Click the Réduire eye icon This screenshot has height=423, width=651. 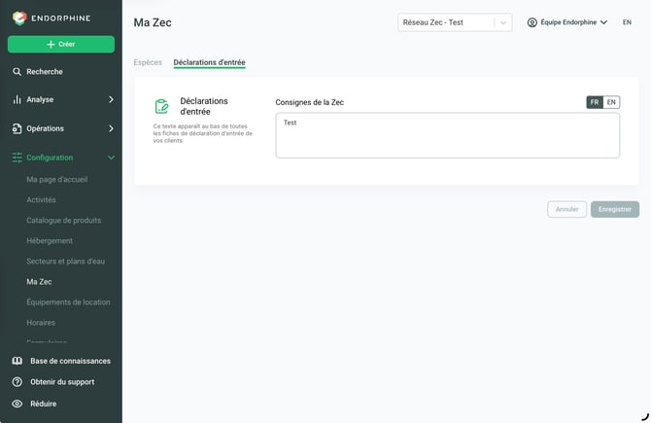(x=17, y=404)
